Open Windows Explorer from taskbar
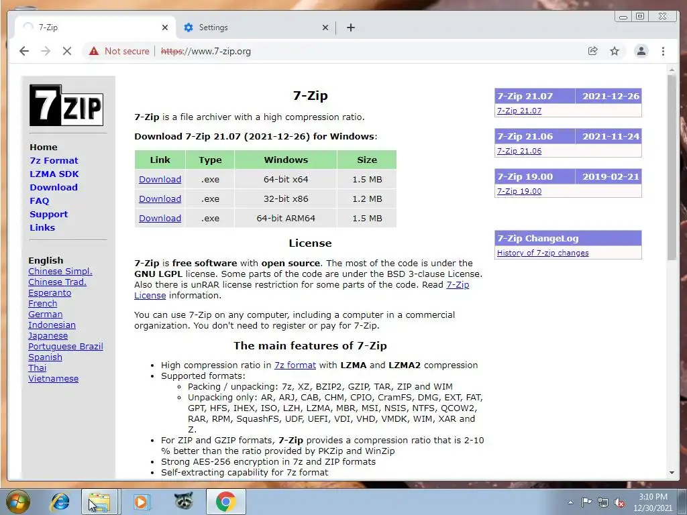687x515 pixels. pos(99,502)
